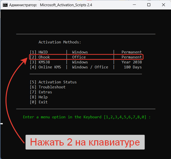Close the Microsoft_Activation_Scripts window

tap(163, 5)
